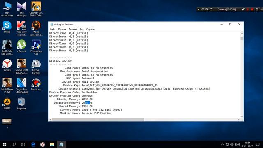The height and width of the screenshot is (148, 263).
Task: Open the network tray icon
Action: [x=227, y=144]
